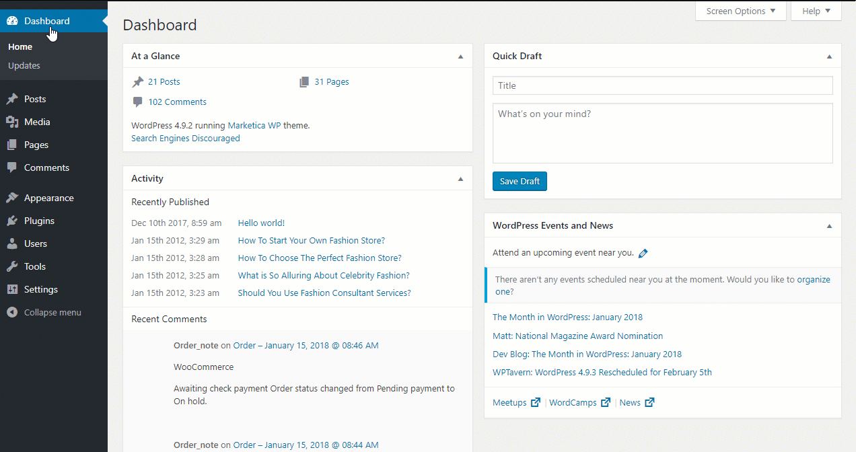The height and width of the screenshot is (452, 856).
Task: Open Updates in the Dashboard submenu
Action: coord(24,66)
